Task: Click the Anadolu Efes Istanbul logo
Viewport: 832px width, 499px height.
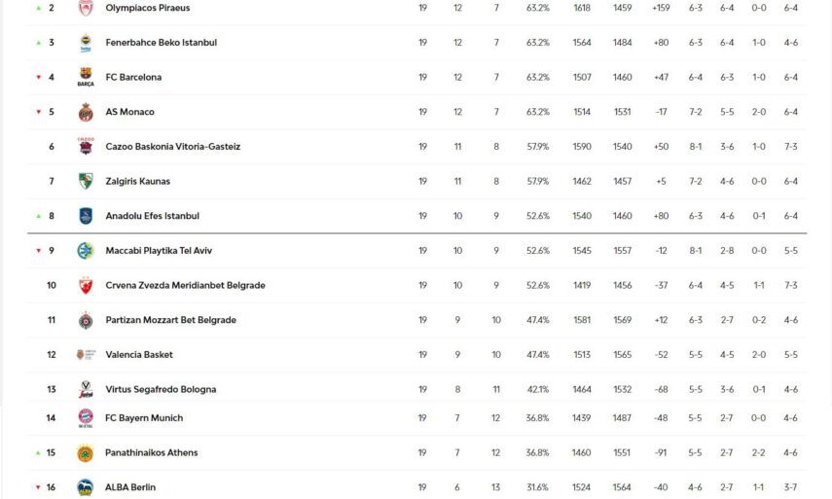Action: coord(86,216)
